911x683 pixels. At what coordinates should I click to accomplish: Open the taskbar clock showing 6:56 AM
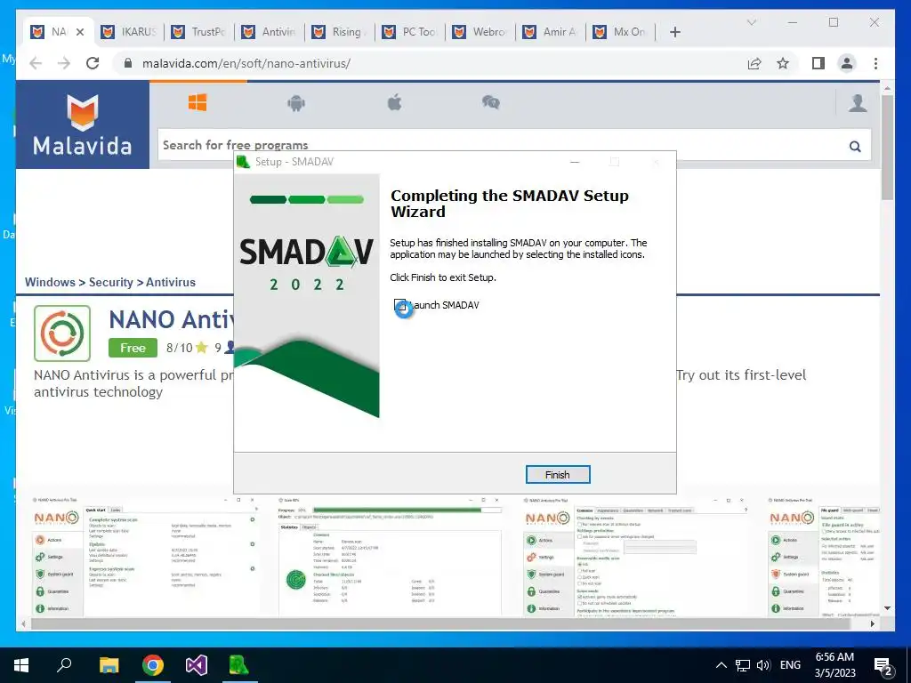point(834,665)
